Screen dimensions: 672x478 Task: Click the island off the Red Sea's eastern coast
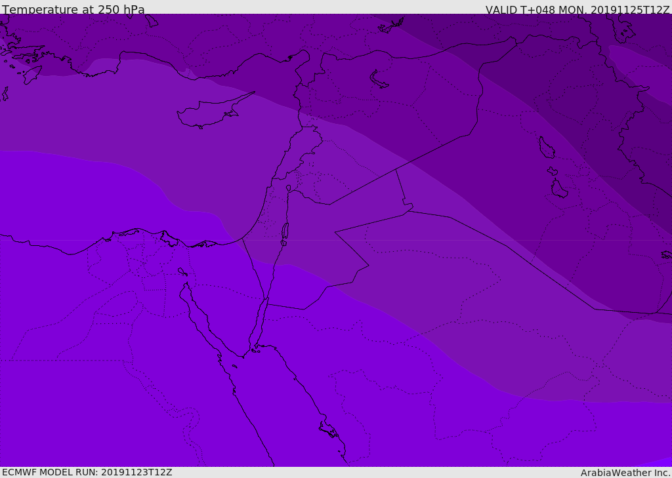pyautogui.click(x=329, y=429)
